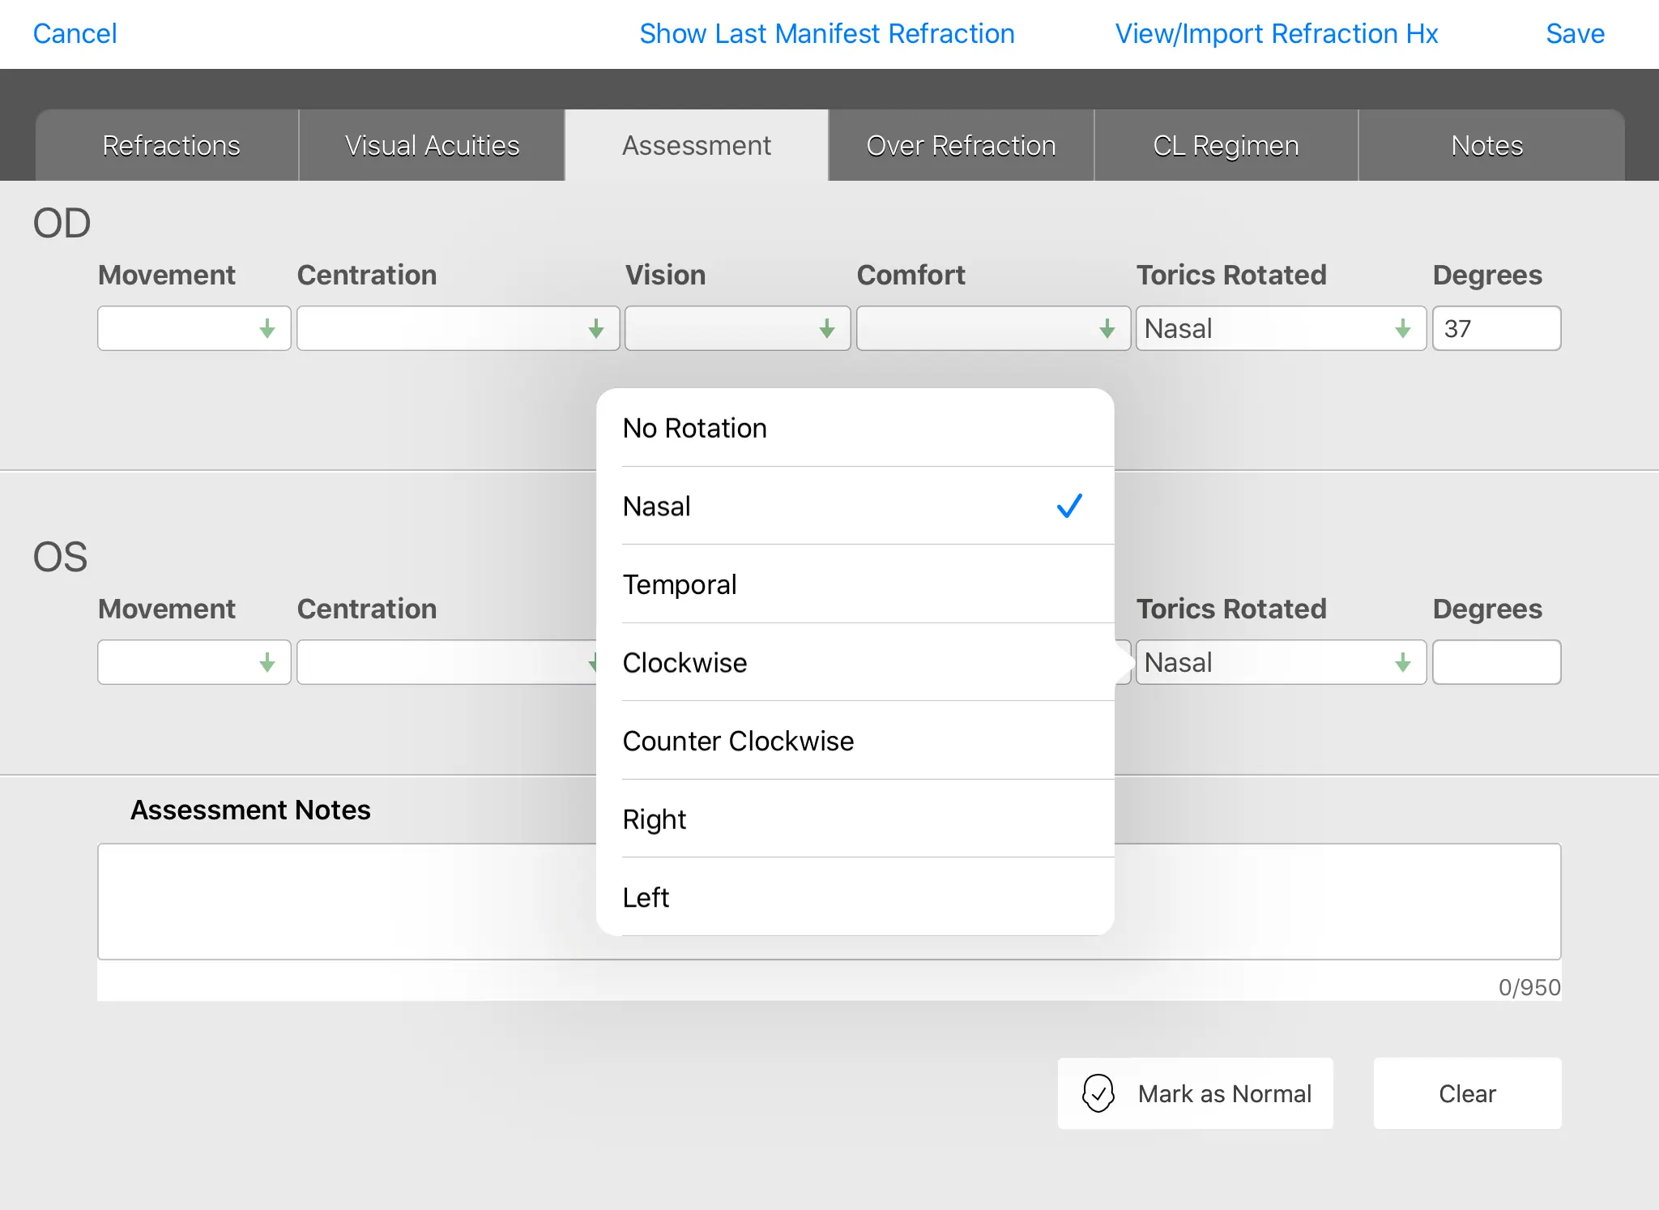Switch to the Visual Acuities tab

pos(432,145)
